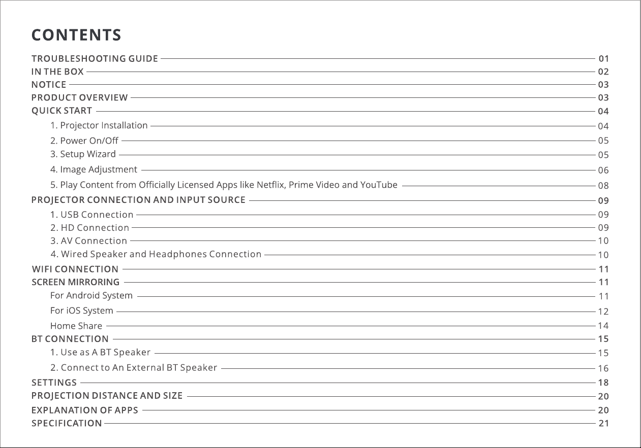The image size is (641, 448).
Task: Click the Home Share entry
Action: (76, 326)
